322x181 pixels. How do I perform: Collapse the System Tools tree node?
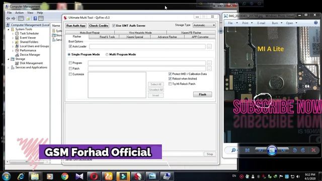pos(9,29)
